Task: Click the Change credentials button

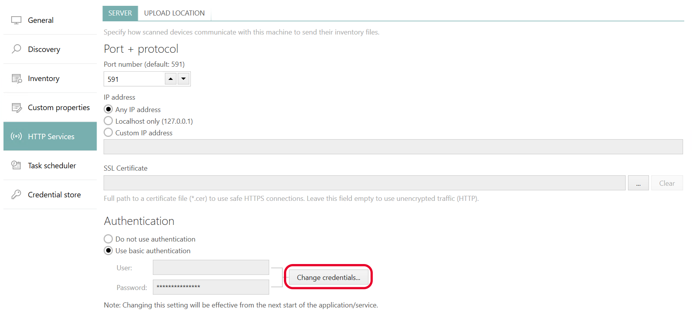Action: 328,277
